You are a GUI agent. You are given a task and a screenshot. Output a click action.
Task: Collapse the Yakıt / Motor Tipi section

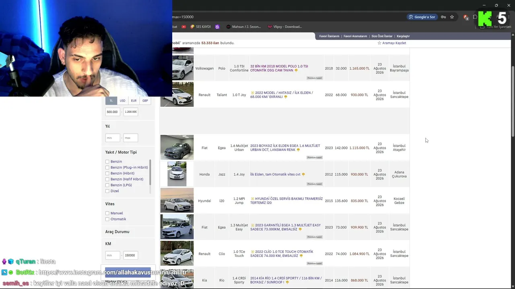click(x=121, y=152)
